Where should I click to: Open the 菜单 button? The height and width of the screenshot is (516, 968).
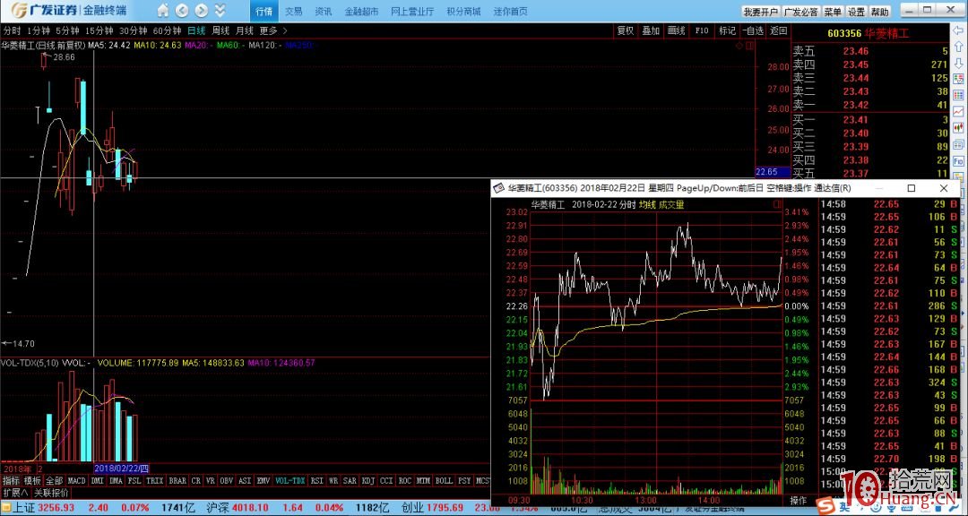tap(833, 12)
